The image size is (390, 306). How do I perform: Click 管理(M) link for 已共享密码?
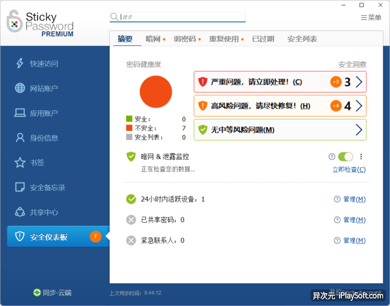(x=354, y=220)
